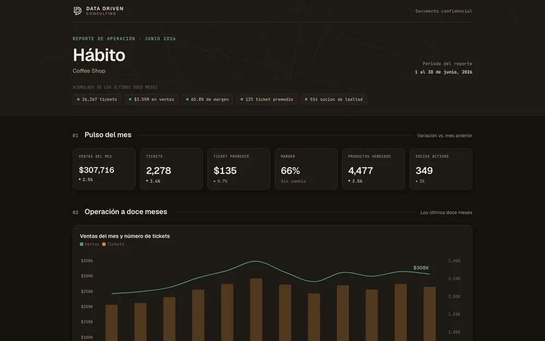Click the 'Los últimos doce meses' note
Screen dimensions: 545x341
(446, 213)
